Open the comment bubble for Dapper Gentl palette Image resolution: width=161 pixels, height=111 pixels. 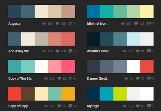point(149,79)
